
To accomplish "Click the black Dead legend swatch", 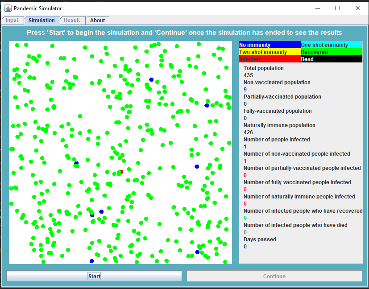I will point(332,59).
